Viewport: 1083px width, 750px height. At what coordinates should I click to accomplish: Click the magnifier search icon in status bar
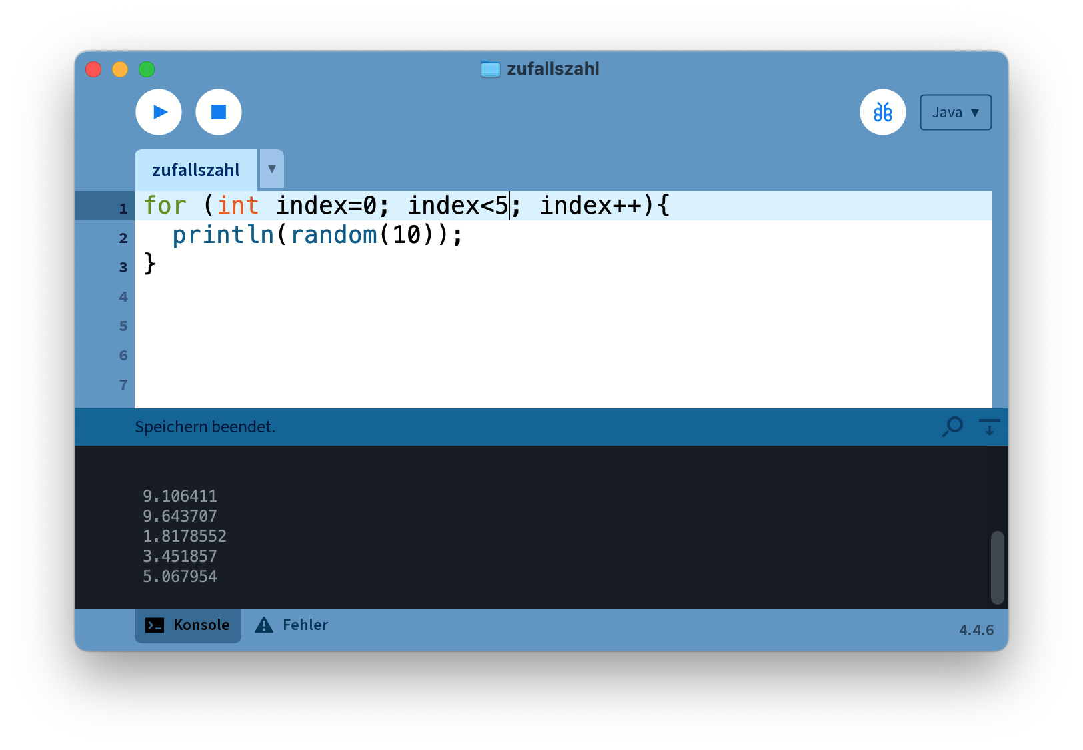click(x=952, y=426)
